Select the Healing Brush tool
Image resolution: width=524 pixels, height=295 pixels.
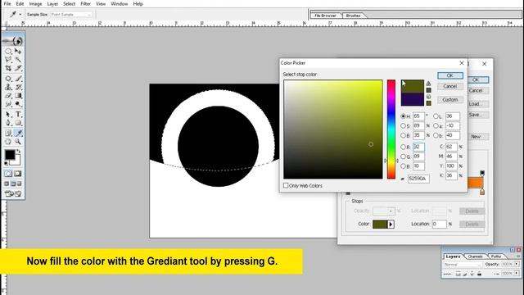(8, 79)
